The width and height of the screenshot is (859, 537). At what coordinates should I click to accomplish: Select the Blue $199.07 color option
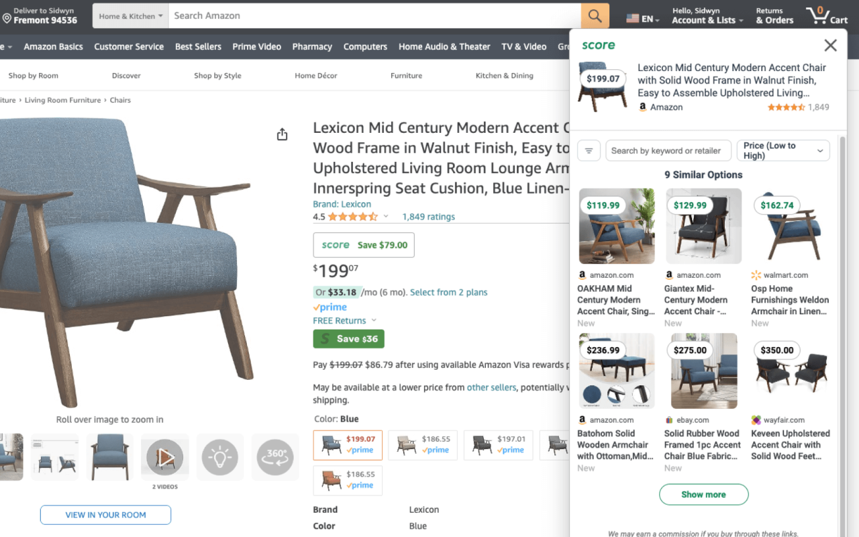(348, 445)
